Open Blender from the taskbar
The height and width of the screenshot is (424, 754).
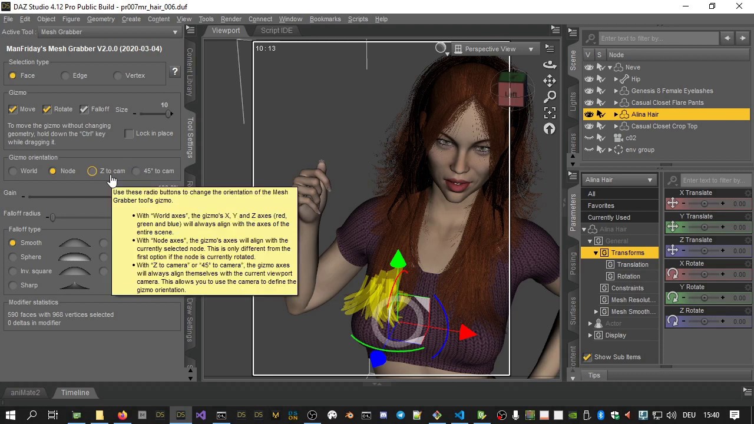(349, 415)
